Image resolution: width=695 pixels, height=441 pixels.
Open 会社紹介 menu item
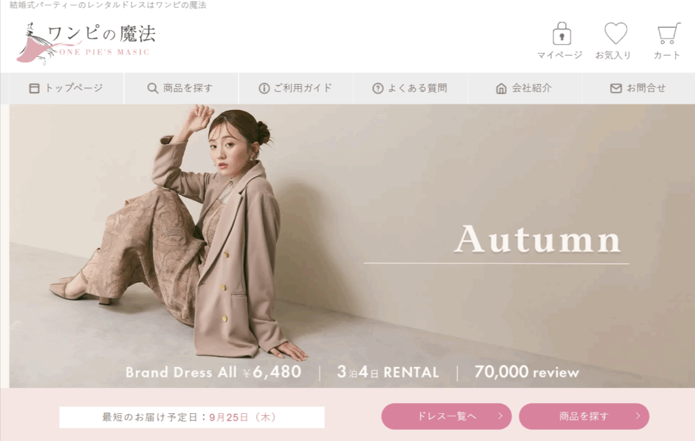point(525,88)
